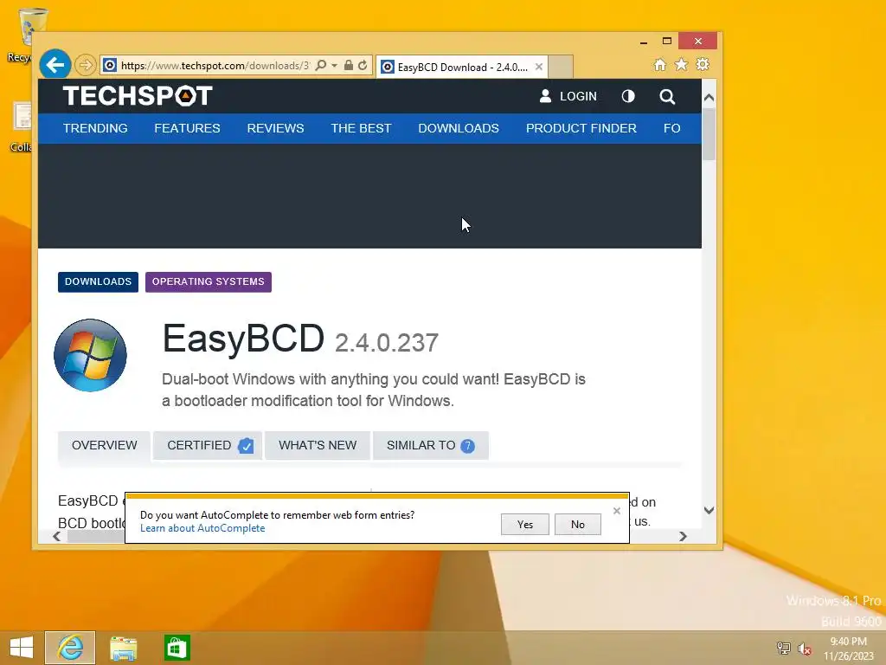
Task: Refresh the page with the reload icon
Action: coord(363,66)
